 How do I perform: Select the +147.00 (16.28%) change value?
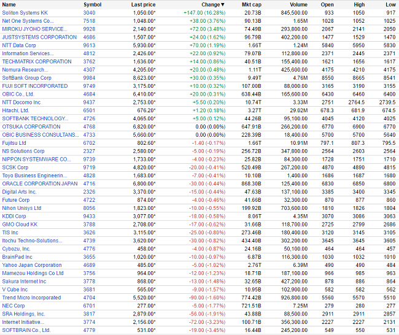pos(204,13)
